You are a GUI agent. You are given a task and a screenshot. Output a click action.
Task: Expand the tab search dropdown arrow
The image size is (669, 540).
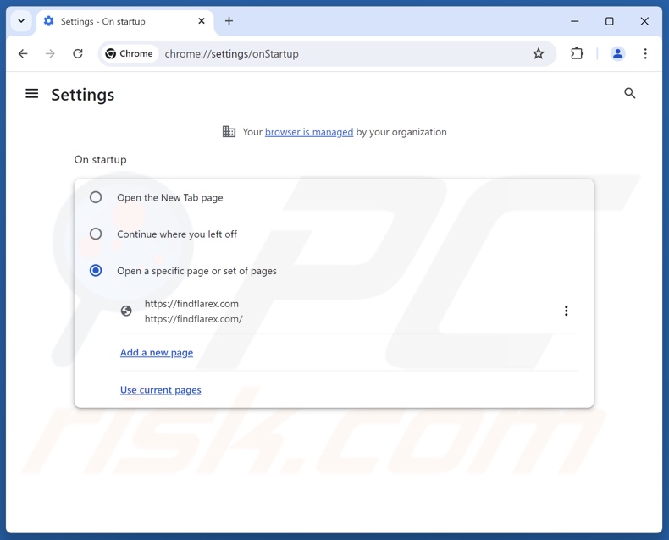21,21
